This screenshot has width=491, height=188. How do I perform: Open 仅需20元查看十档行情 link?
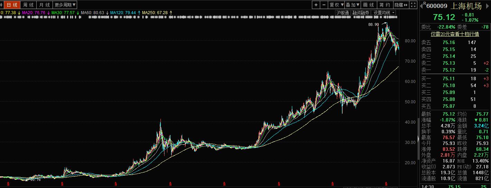[454, 34]
